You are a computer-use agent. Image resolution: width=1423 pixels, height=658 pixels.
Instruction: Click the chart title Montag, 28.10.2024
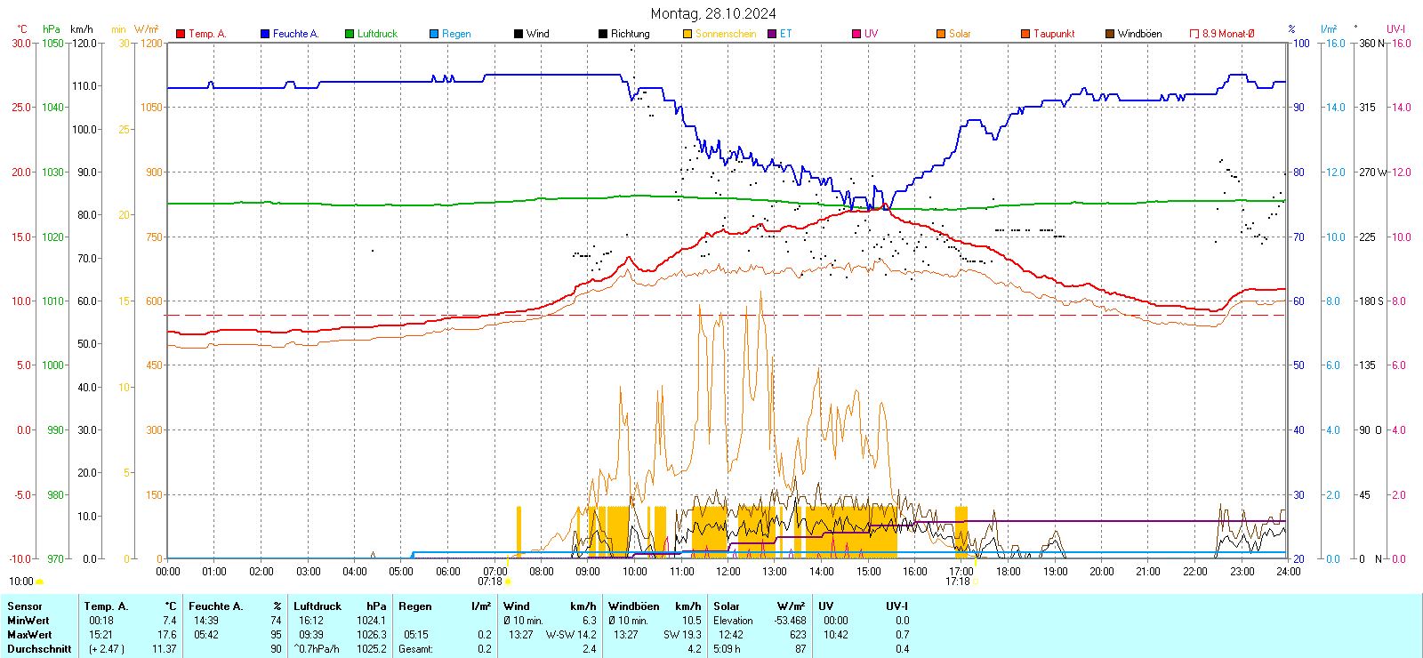click(x=712, y=13)
